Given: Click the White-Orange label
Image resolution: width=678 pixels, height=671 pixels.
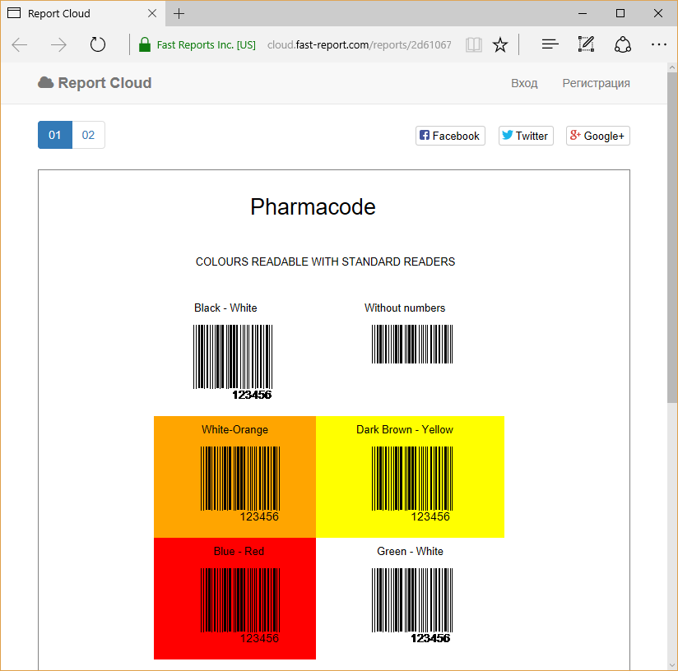Looking at the screenshot, I should pyautogui.click(x=235, y=429).
